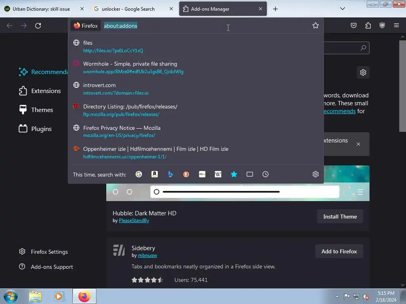Open Recommendations category in sidebar
Screen dimensions: 406x304
point(43,72)
